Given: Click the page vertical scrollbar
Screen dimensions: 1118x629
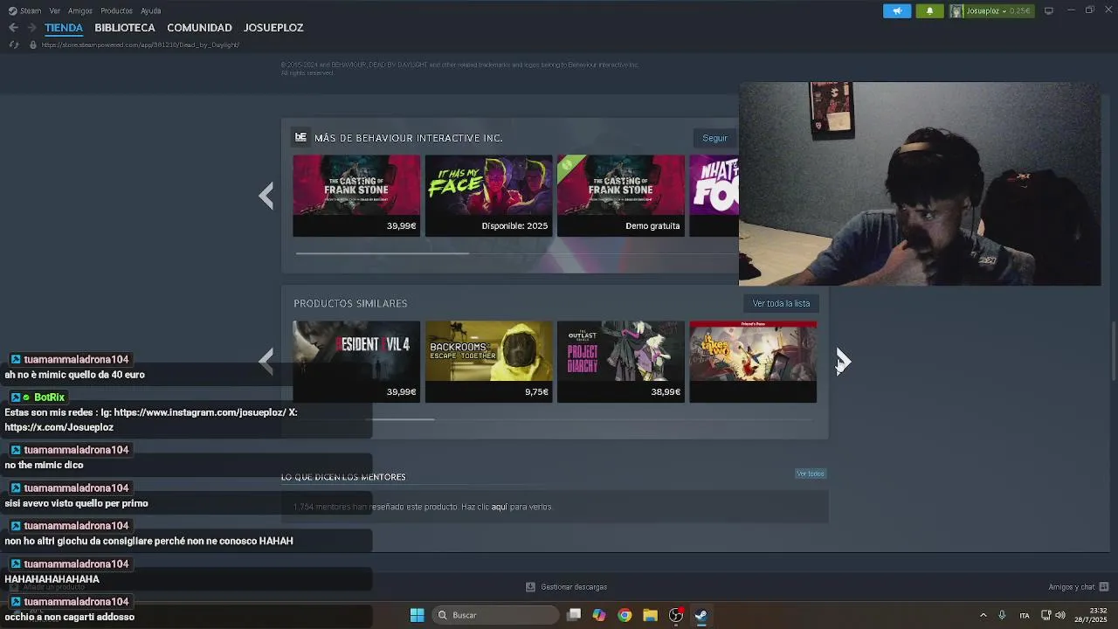Looking at the screenshot, I should click(x=1113, y=350).
